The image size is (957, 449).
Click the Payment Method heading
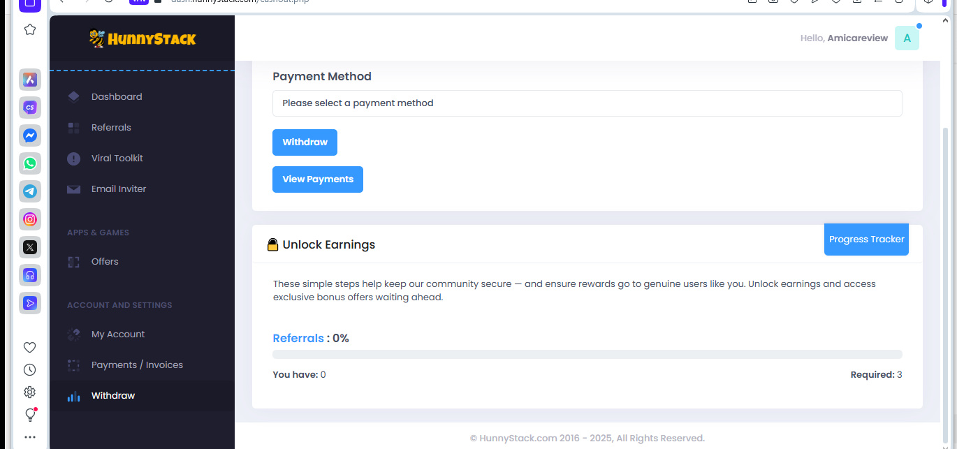tap(322, 76)
